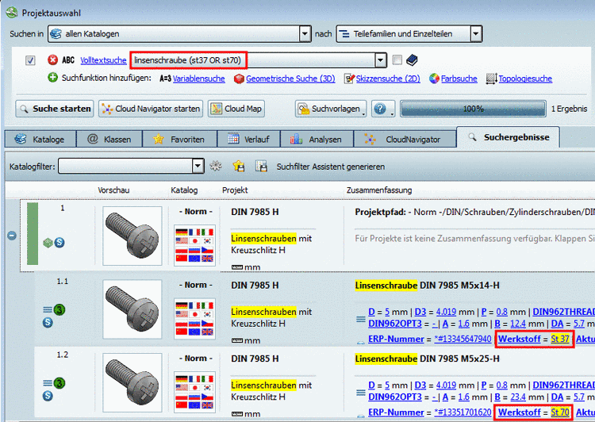Click the Volltextsuche link
This screenshot has width=595, height=422.
[x=103, y=60]
